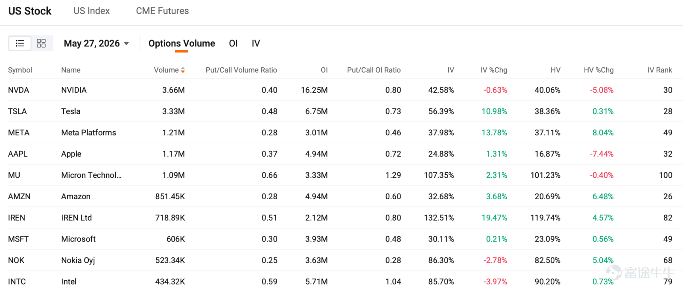The height and width of the screenshot is (288, 683).
Task: Select NVDA HV change -5.08%
Action: (601, 90)
